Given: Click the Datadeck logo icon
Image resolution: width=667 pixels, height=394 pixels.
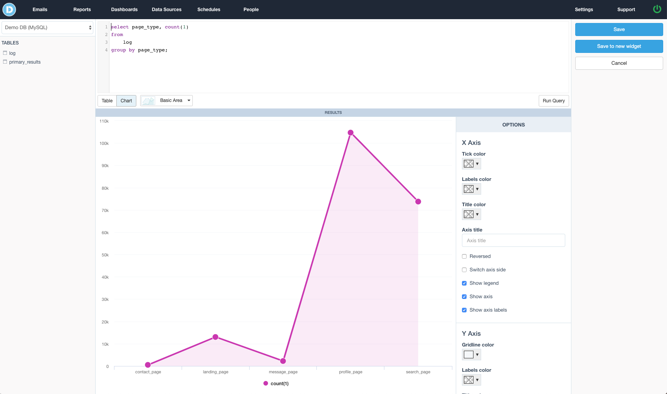Looking at the screenshot, I should coord(8,9).
